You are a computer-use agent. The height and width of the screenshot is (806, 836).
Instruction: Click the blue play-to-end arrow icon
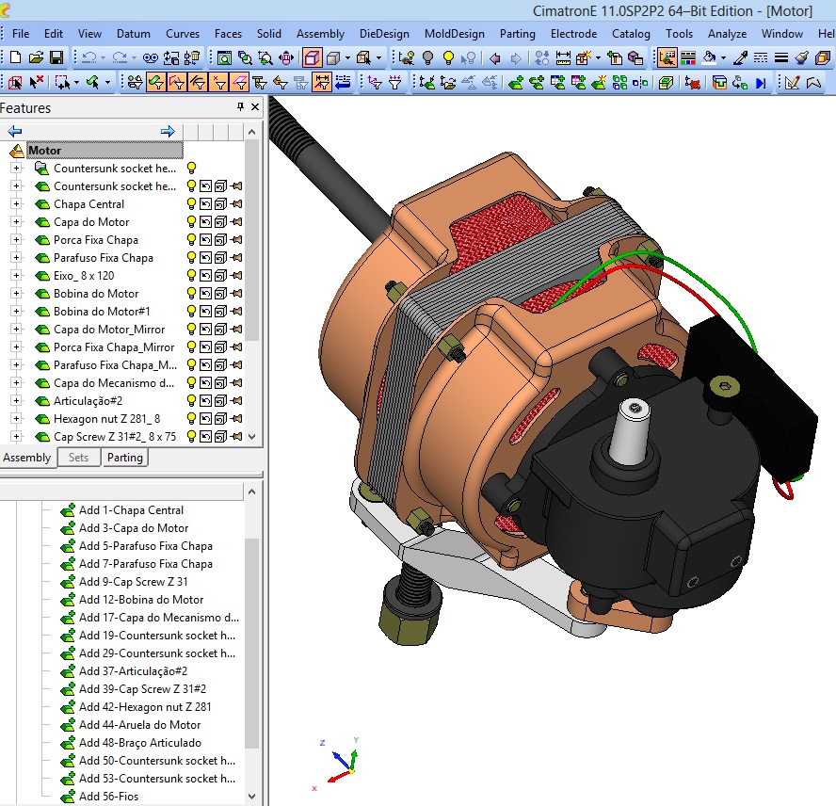tap(761, 83)
